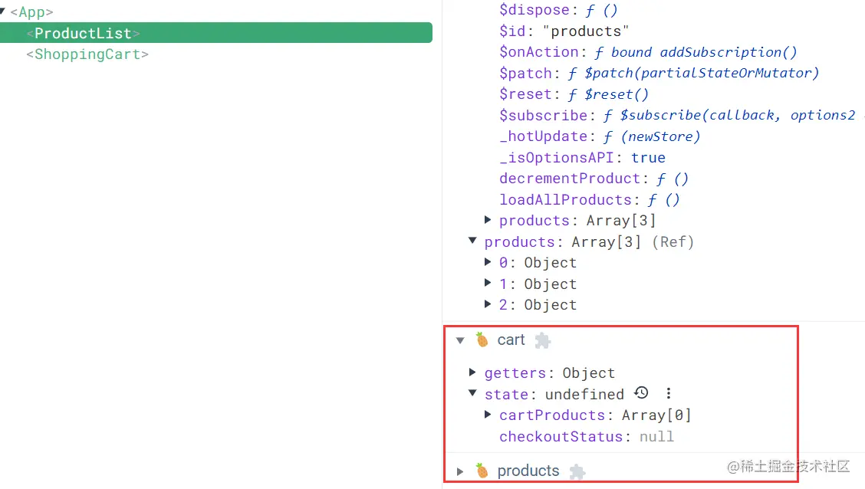
Task: Expand the 1: Object array item
Action: pos(488,284)
